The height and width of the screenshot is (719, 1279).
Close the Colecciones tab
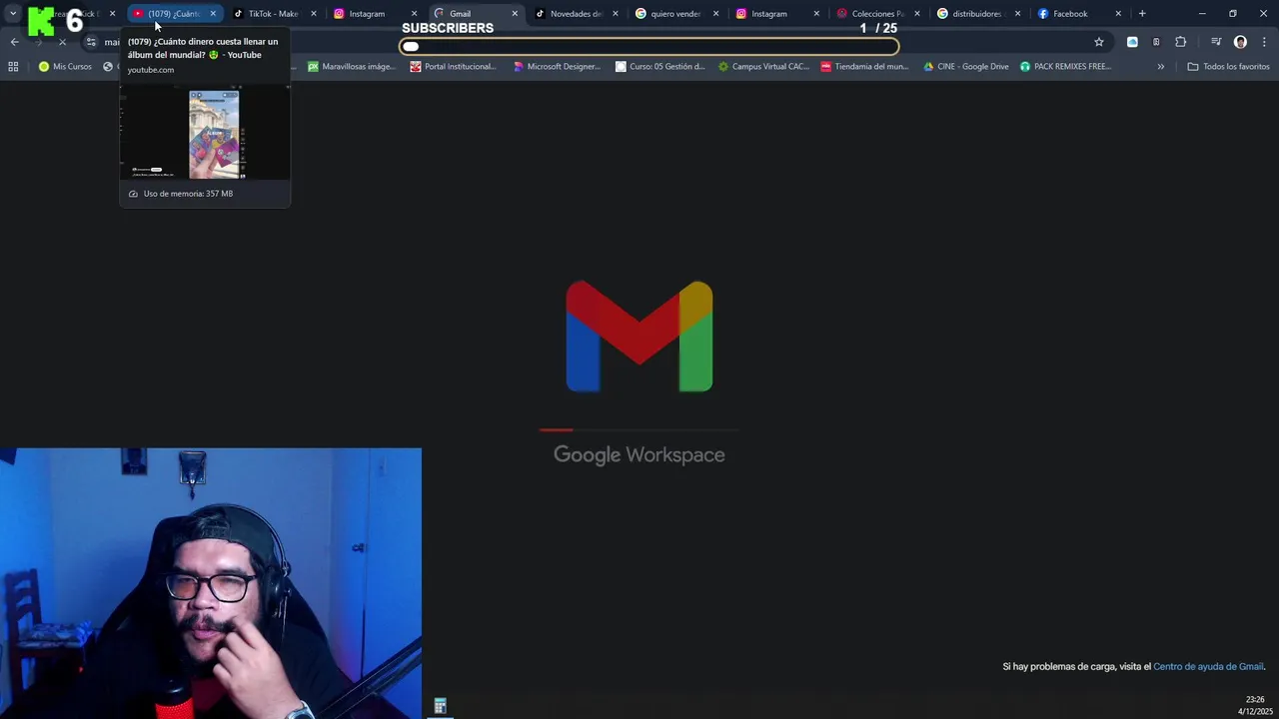[917, 14]
